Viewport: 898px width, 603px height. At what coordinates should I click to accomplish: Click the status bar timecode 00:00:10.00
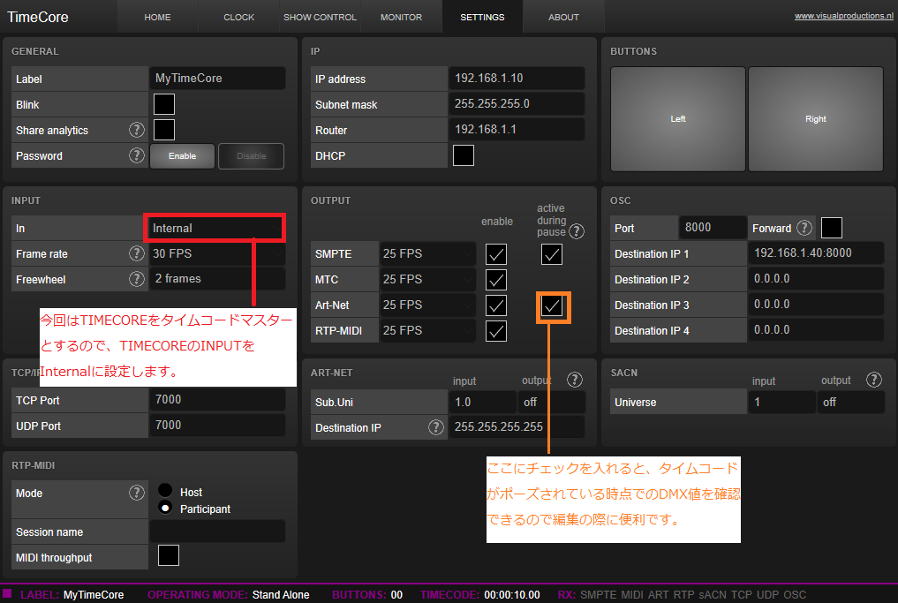tap(512, 595)
